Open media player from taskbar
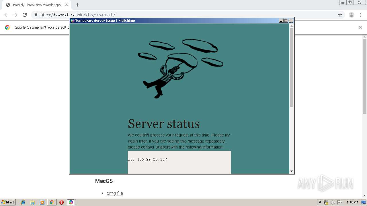 (42, 202)
